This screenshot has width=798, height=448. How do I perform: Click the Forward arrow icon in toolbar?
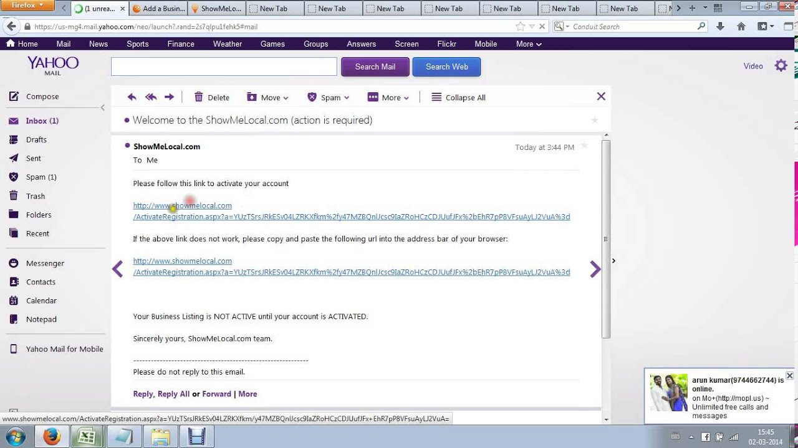click(x=169, y=97)
